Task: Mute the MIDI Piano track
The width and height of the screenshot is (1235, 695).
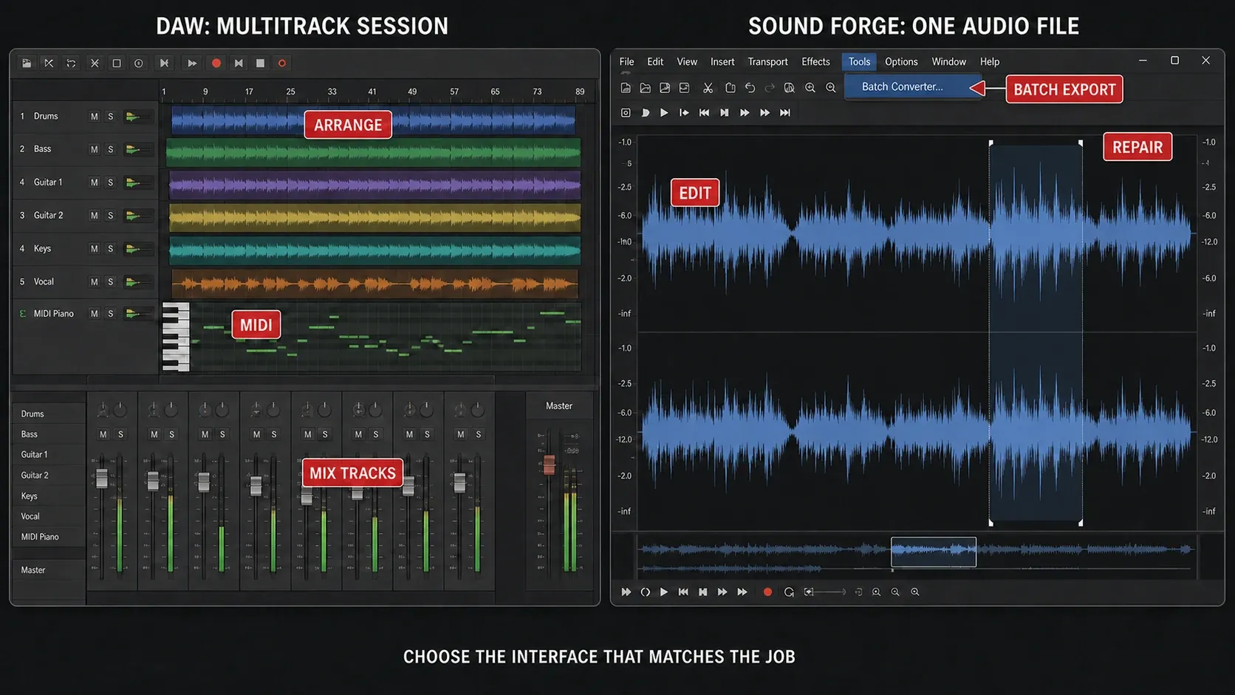Action: tap(94, 314)
